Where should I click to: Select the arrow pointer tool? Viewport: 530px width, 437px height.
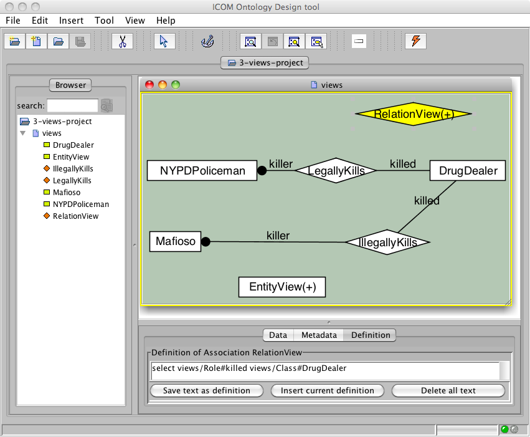(x=164, y=41)
